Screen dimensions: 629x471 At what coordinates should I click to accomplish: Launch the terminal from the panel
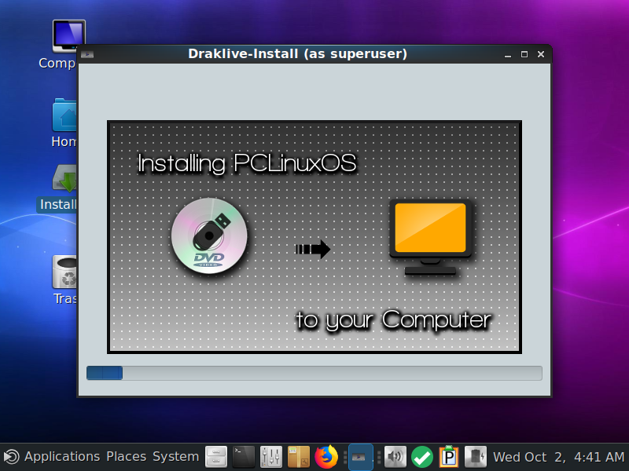[244, 457]
